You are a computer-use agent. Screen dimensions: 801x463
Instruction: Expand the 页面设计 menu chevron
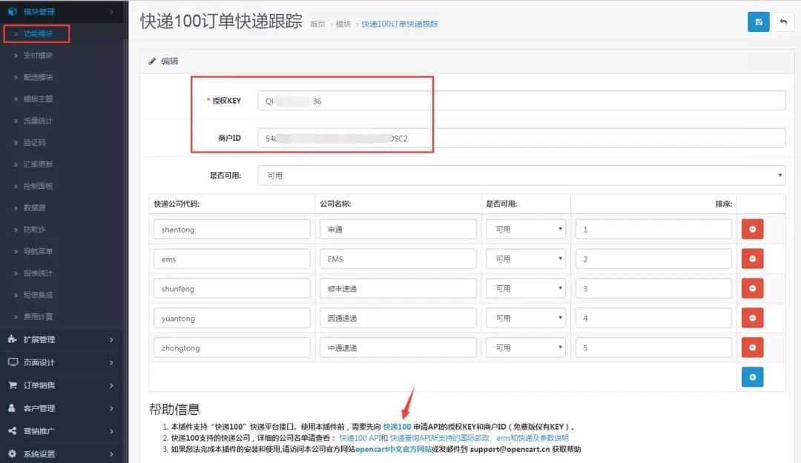[111, 362]
